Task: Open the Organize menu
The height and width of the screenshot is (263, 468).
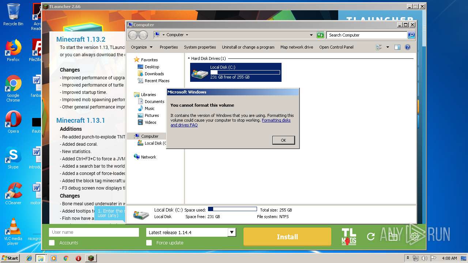Action: 142,47
